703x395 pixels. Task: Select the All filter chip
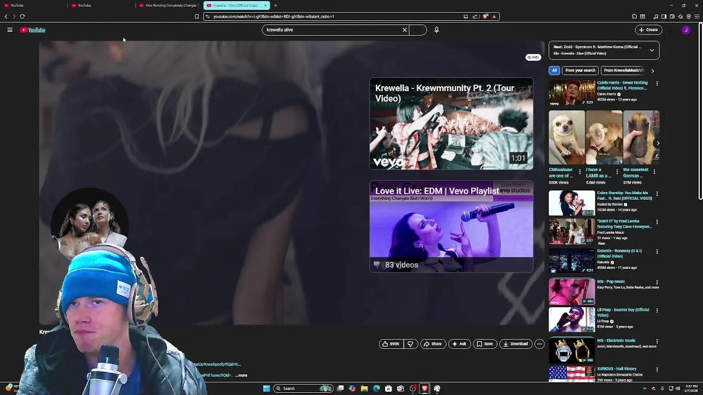pyautogui.click(x=554, y=70)
